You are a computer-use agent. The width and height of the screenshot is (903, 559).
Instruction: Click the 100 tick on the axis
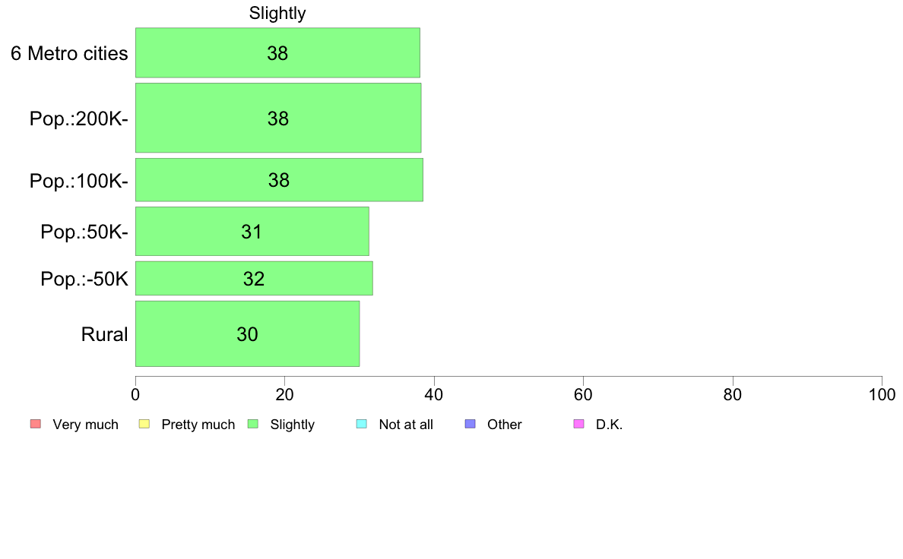882,395
